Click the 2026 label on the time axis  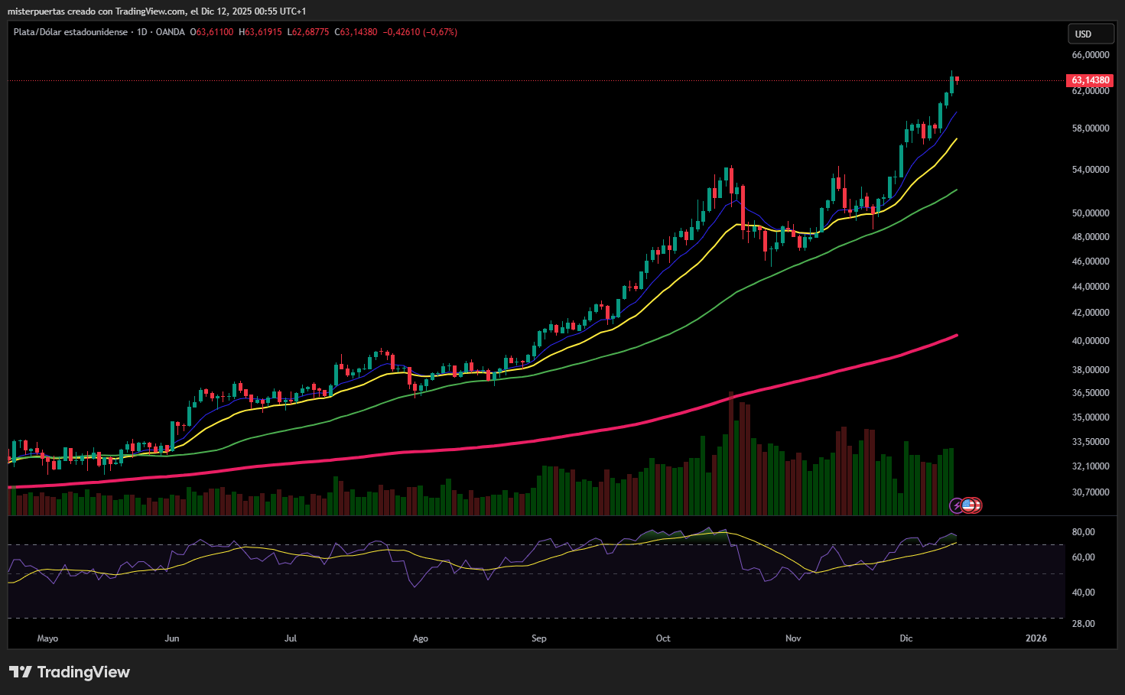click(x=1036, y=638)
